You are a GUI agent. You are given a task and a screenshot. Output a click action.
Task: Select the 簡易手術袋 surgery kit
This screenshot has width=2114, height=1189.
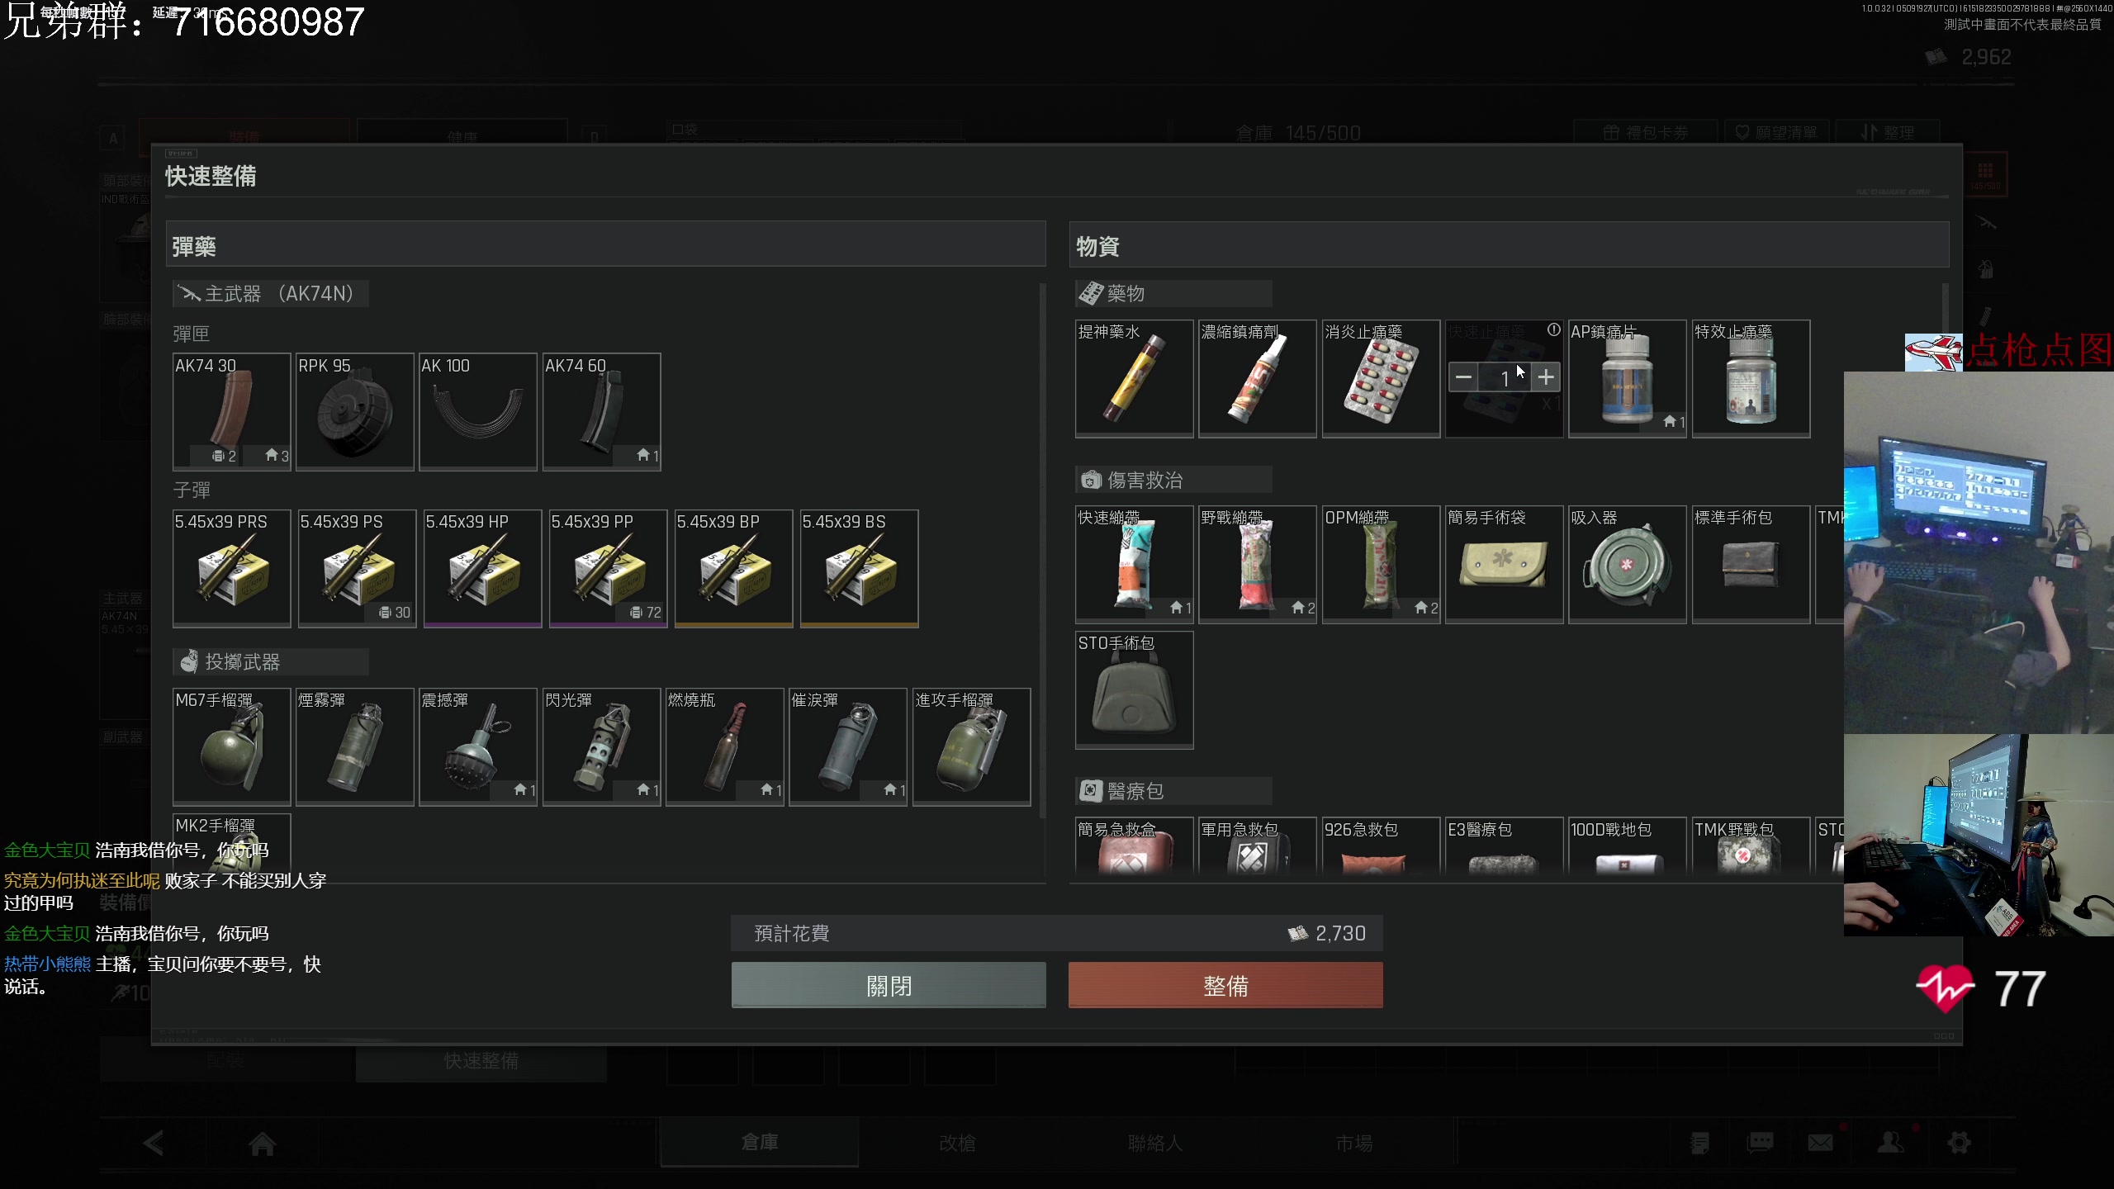click(x=1504, y=564)
